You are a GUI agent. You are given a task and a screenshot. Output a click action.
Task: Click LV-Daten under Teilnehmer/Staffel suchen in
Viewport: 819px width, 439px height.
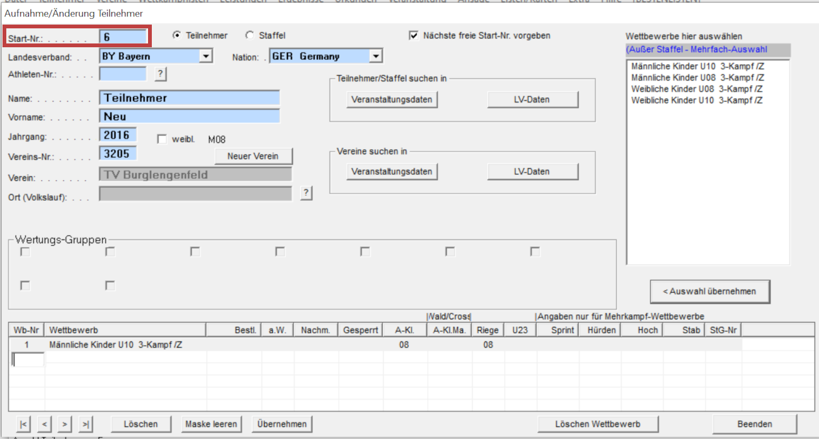pos(532,100)
